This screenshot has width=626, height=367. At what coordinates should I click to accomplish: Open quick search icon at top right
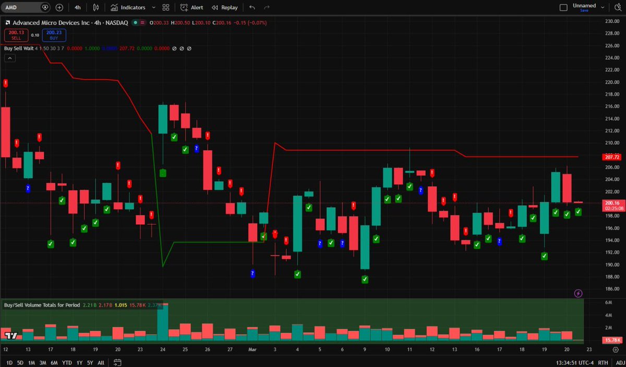tap(617, 7)
